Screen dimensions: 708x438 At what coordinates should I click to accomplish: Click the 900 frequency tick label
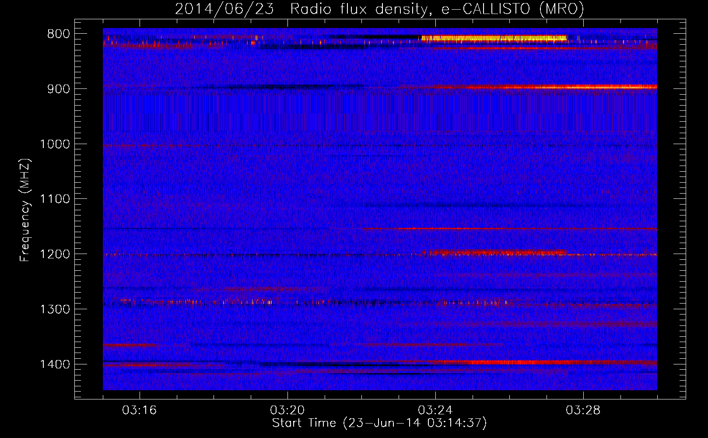pyautogui.click(x=59, y=89)
